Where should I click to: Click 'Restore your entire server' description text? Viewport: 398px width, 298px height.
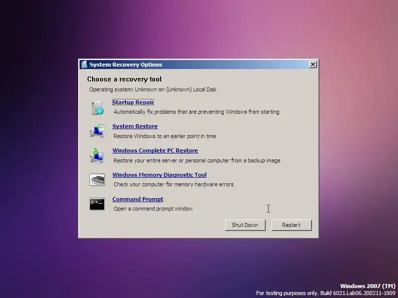197,160
